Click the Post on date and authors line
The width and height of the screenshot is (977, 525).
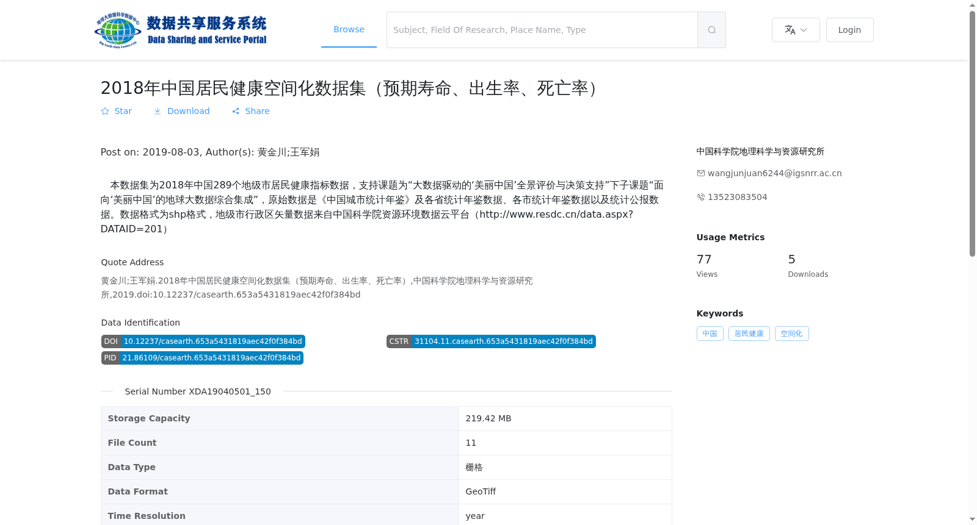coord(210,152)
